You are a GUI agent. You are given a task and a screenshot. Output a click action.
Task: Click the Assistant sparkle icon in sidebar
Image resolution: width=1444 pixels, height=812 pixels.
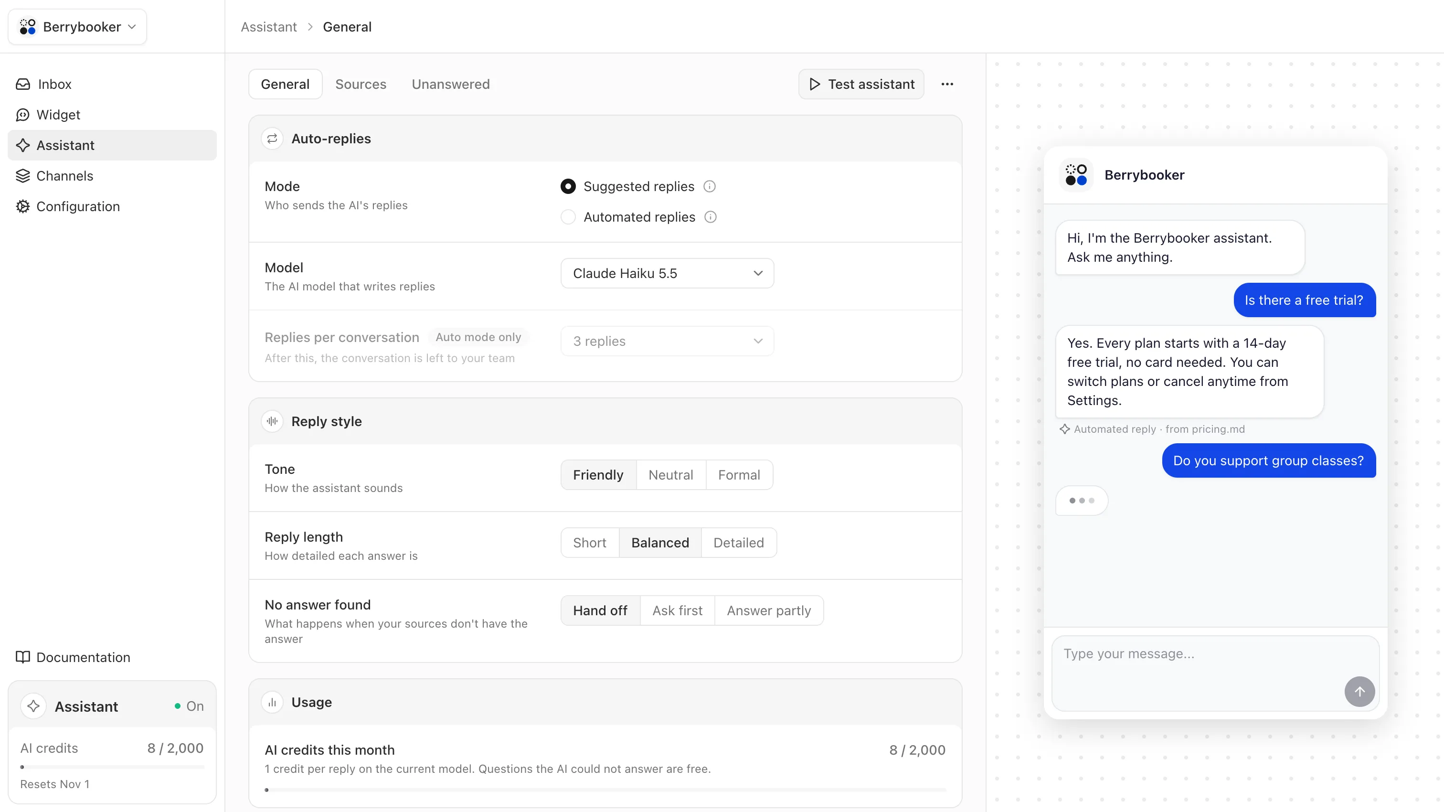(23, 145)
